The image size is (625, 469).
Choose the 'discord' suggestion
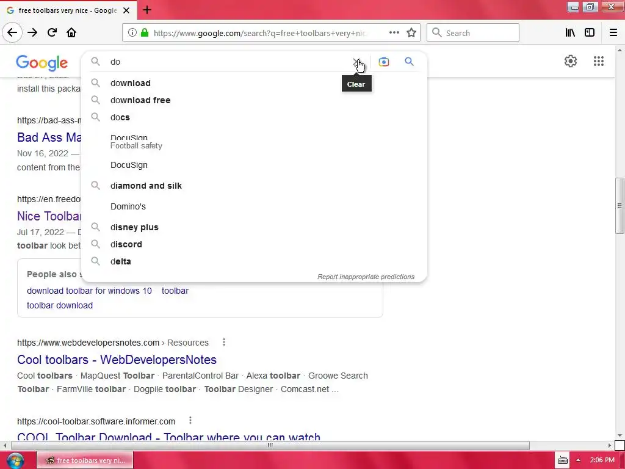(254, 244)
